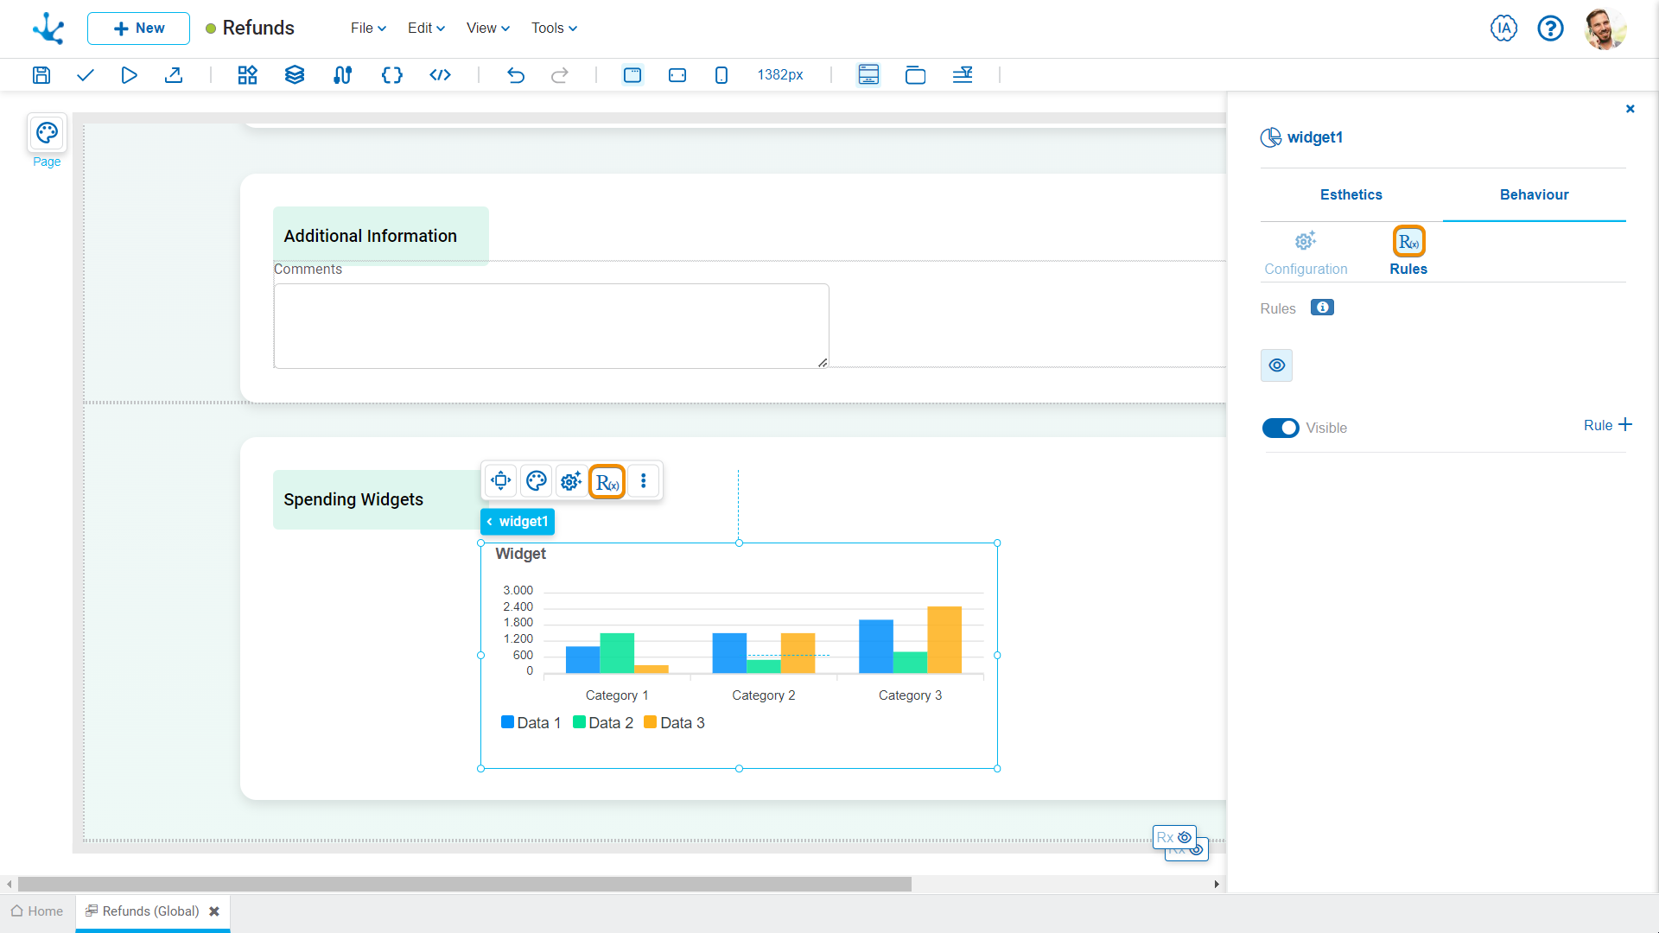This screenshot has width=1659, height=933.
Task: Click the eye visibility rule button
Action: (x=1276, y=365)
